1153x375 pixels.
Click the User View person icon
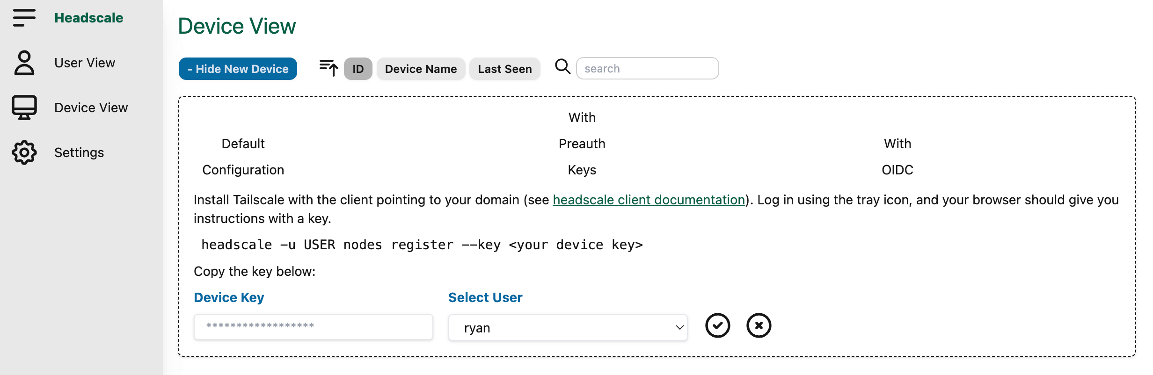coord(24,63)
